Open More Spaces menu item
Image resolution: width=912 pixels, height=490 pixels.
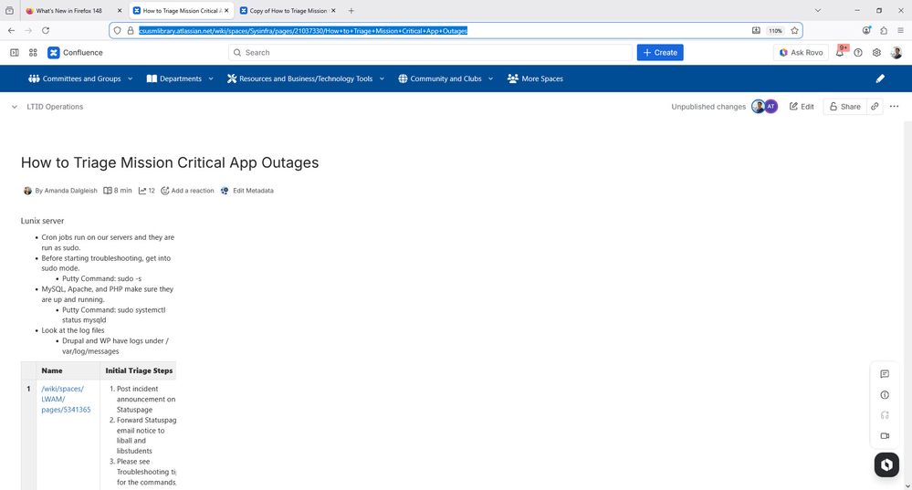coord(535,78)
